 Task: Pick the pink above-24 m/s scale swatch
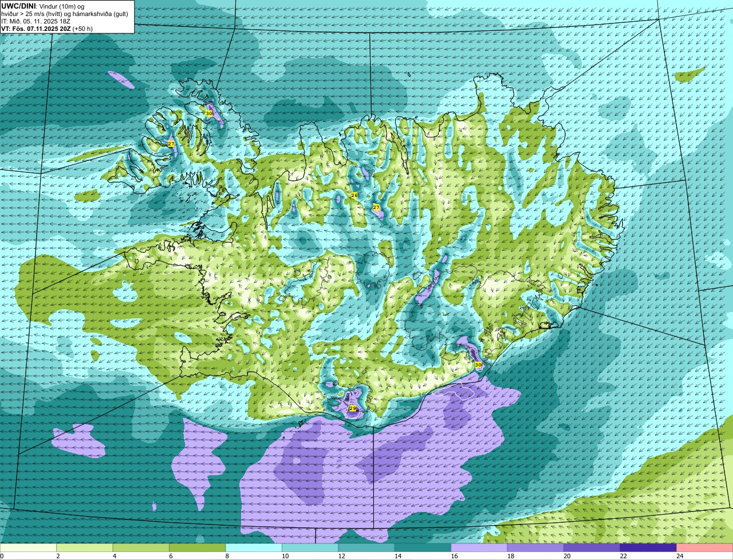[x=705, y=547]
